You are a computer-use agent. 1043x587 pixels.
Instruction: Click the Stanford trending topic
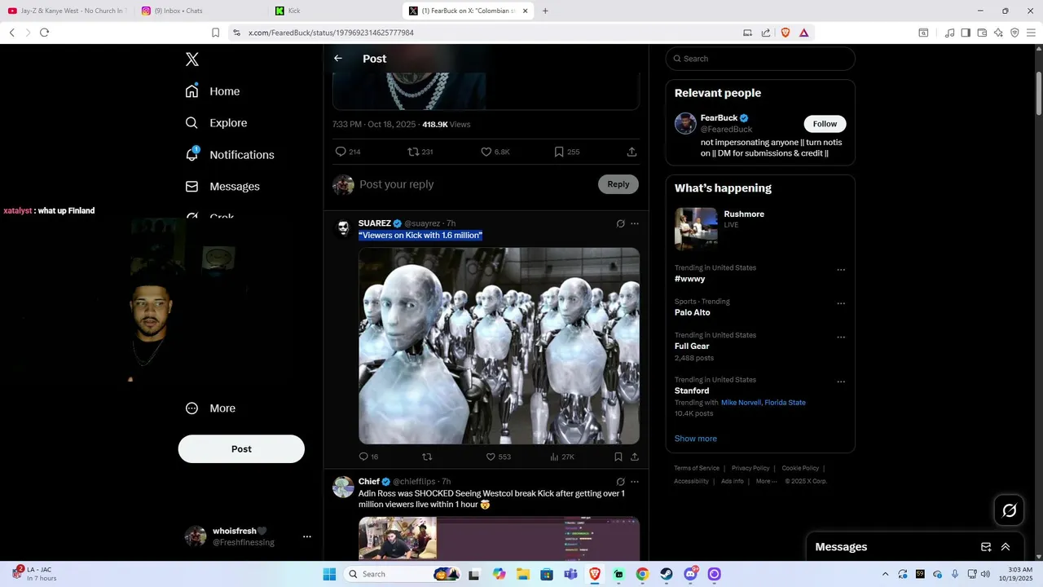click(692, 391)
